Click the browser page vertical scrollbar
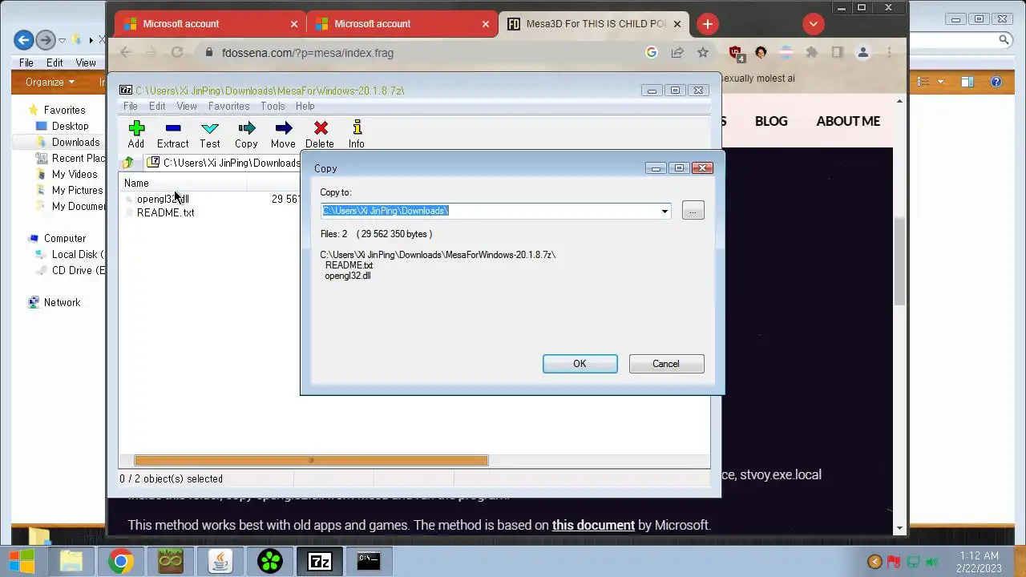The height and width of the screenshot is (577, 1026). 899,260
